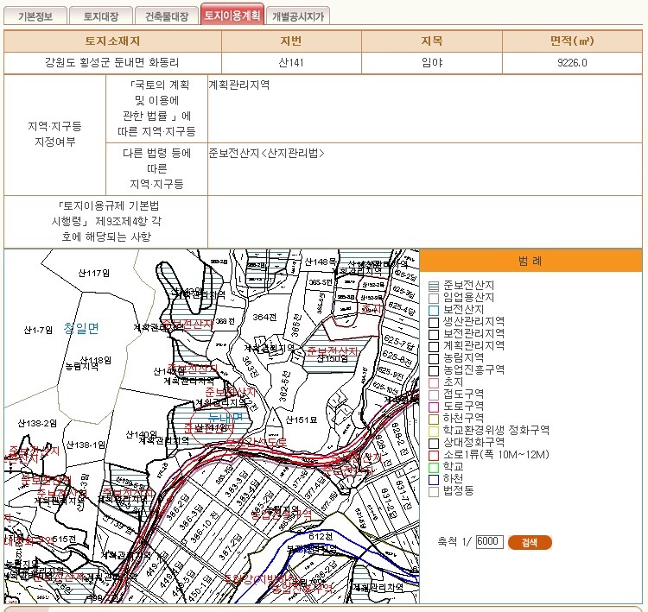The image size is (648, 612).
Task: Click parcel 515전 on the map
Action: pyautogui.click(x=64, y=539)
